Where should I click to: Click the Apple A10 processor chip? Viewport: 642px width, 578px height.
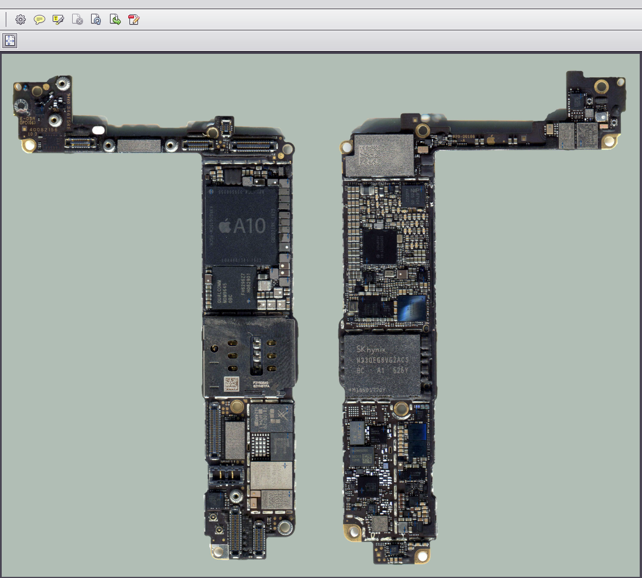[x=241, y=225]
